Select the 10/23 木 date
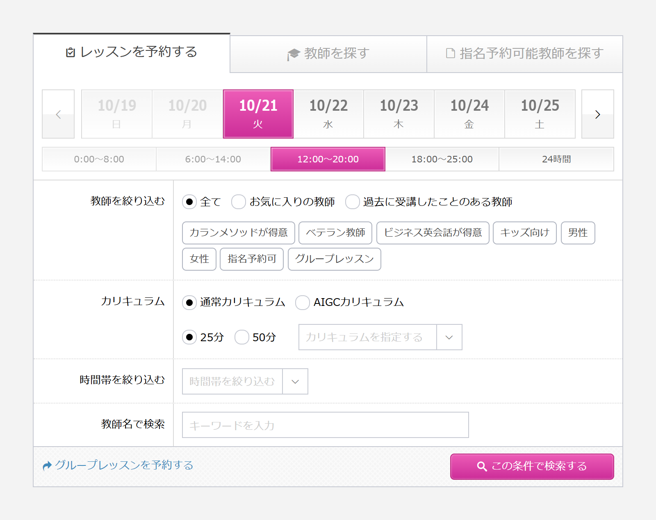 (x=399, y=114)
